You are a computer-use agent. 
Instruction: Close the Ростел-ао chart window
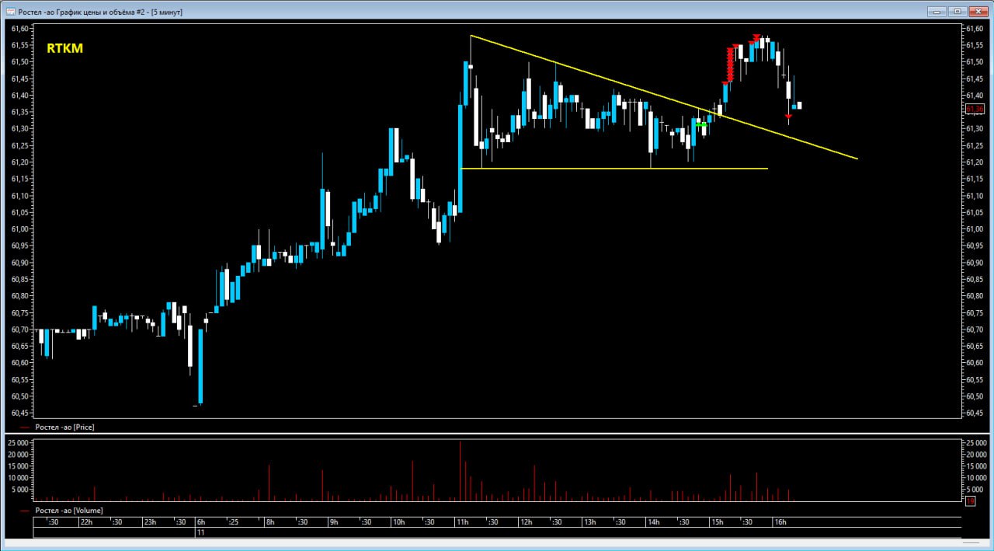(978, 11)
